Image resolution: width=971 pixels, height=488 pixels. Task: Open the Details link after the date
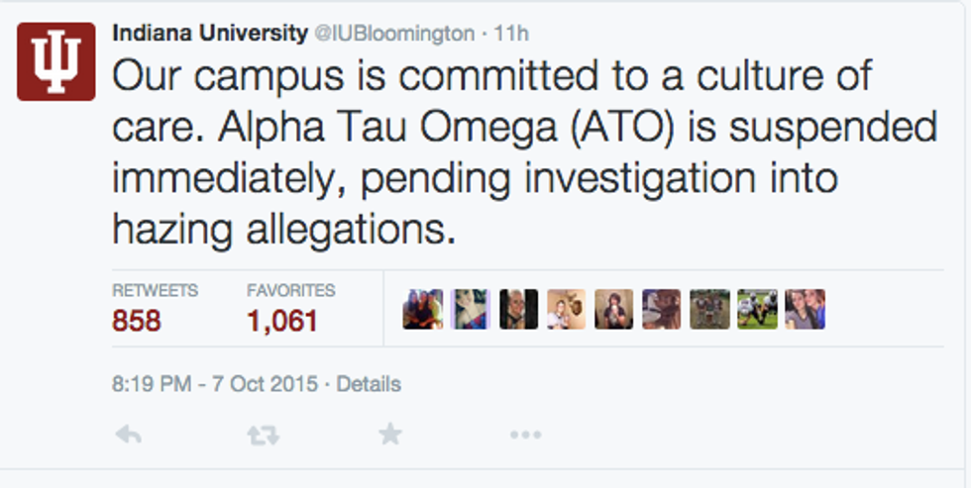pos(369,383)
